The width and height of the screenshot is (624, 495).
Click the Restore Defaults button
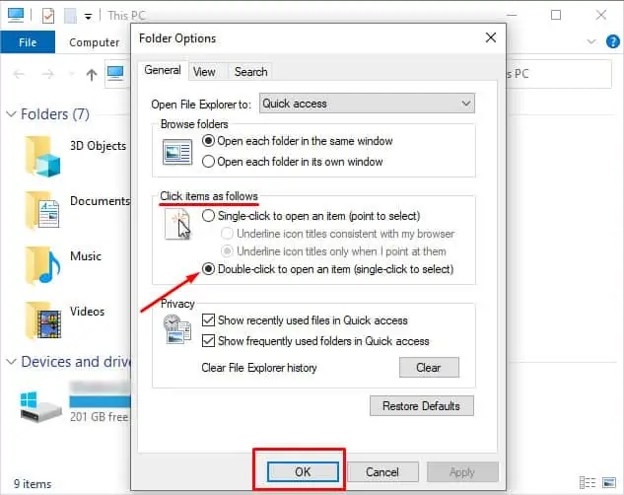coord(422,406)
